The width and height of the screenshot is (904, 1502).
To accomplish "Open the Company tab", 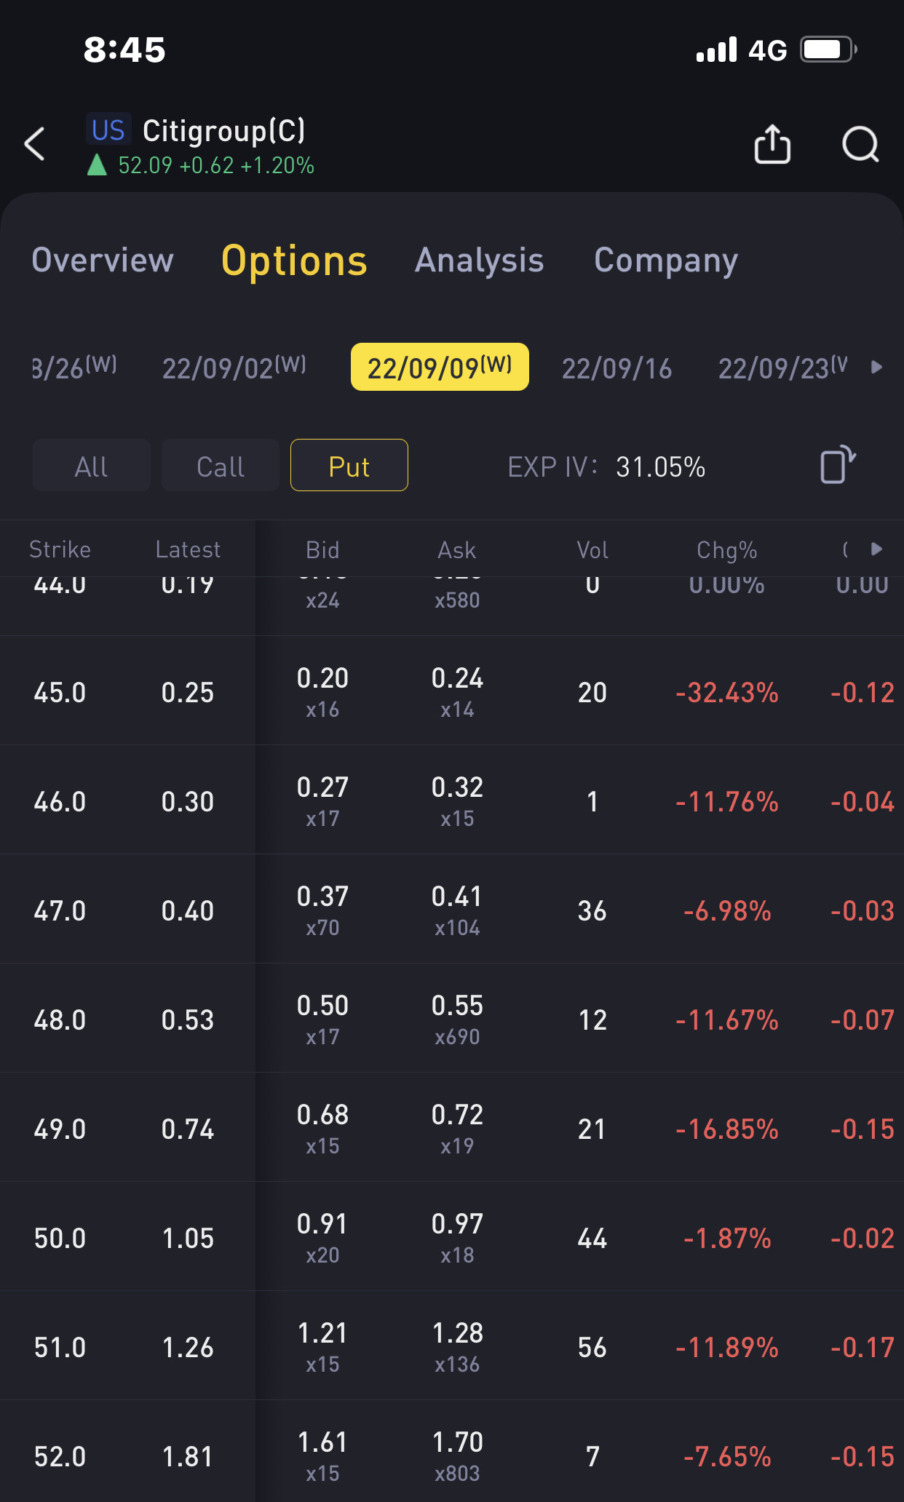I will tap(666, 261).
